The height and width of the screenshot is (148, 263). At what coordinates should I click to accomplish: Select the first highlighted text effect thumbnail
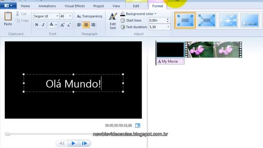(185, 21)
